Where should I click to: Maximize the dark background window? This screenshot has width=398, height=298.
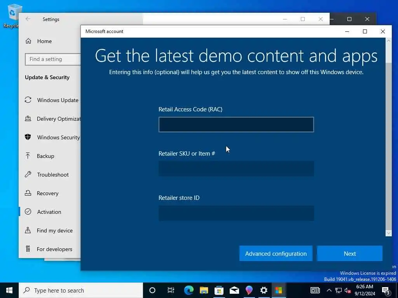[349, 19]
